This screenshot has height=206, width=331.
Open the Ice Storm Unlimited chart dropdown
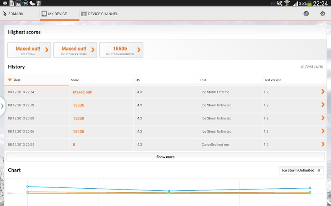(x=301, y=170)
